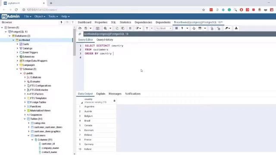Click into the SQL query editor text
The width and height of the screenshot is (276, 155).
(104, 50)
